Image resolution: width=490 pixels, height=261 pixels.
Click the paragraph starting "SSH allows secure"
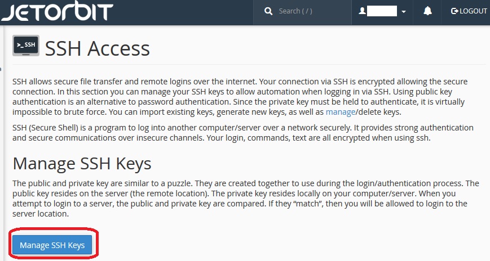coord(240,97)
